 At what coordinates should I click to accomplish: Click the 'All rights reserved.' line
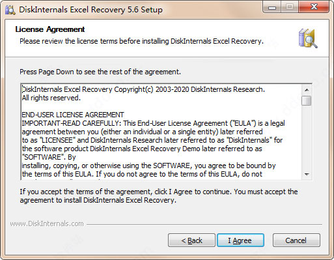tap(51, 98)
